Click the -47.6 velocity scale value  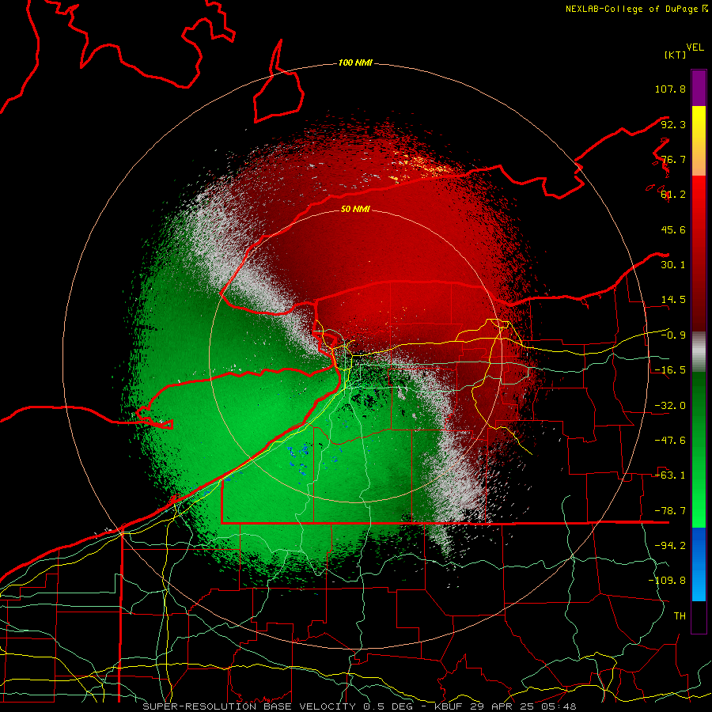click(670, 441)
